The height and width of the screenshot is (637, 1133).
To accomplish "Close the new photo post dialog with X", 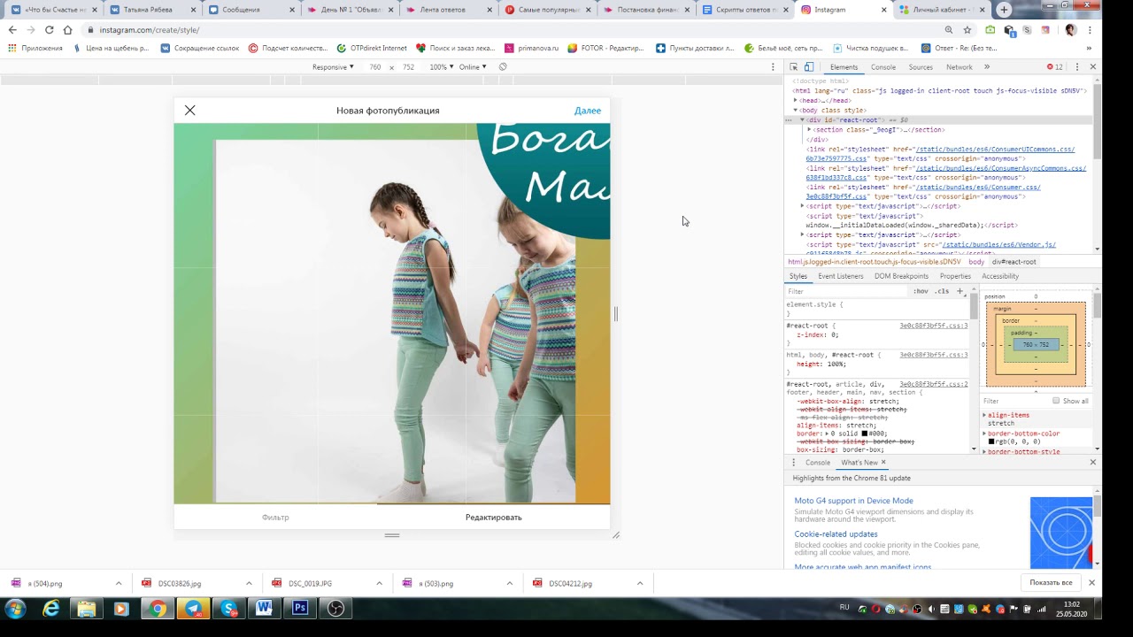I will [x=189, y=111].
